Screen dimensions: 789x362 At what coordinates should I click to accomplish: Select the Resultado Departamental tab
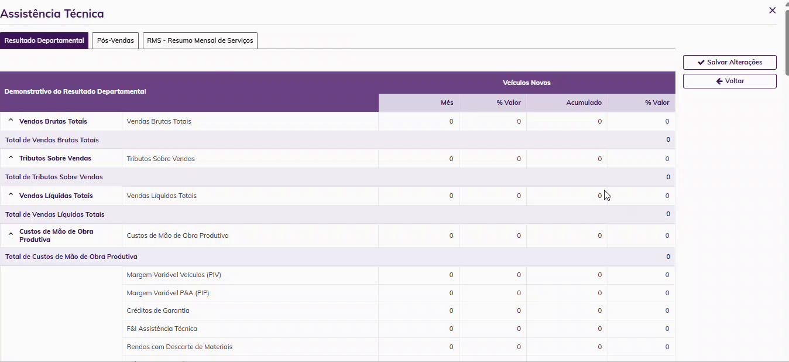pyautogui.click(x=44, y=40)
